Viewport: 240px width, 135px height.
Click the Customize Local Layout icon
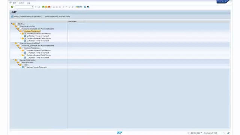tap(88, 7)
